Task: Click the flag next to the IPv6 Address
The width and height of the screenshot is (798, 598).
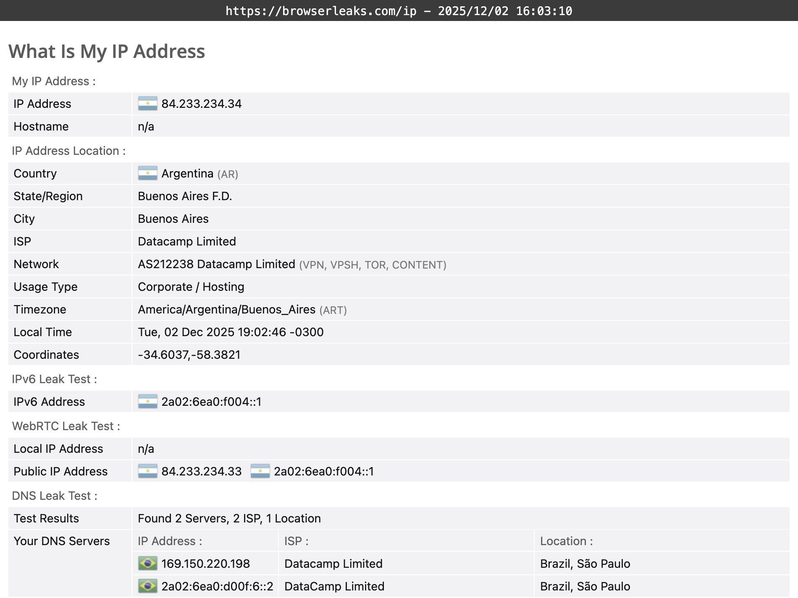Action: (147, 402)
